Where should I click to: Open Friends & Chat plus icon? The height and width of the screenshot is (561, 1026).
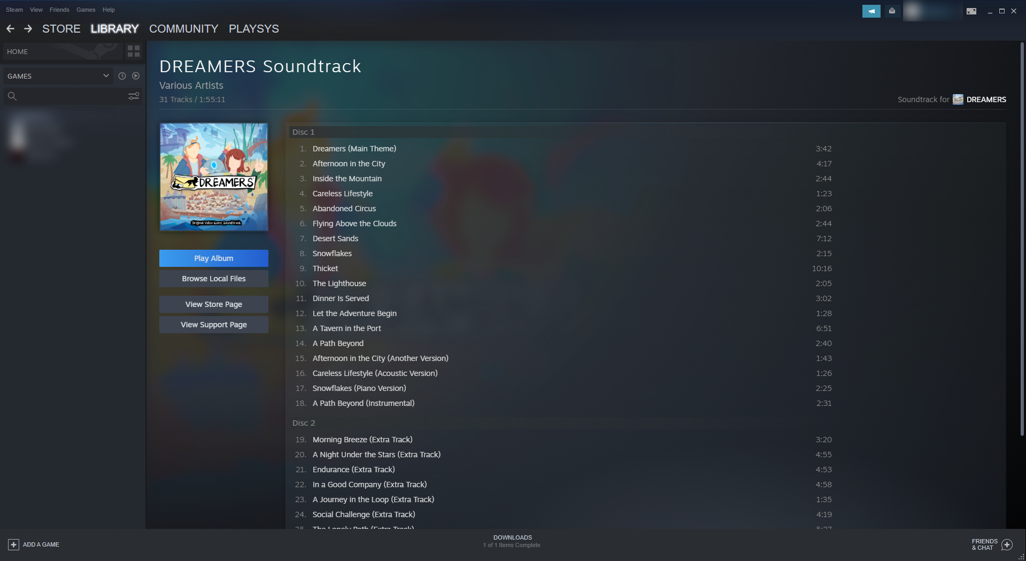[x=1007, y=544]
